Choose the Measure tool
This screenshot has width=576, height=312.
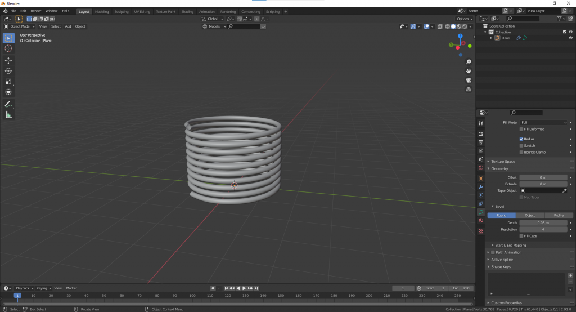pyautogui.click(x=8, y=115)
